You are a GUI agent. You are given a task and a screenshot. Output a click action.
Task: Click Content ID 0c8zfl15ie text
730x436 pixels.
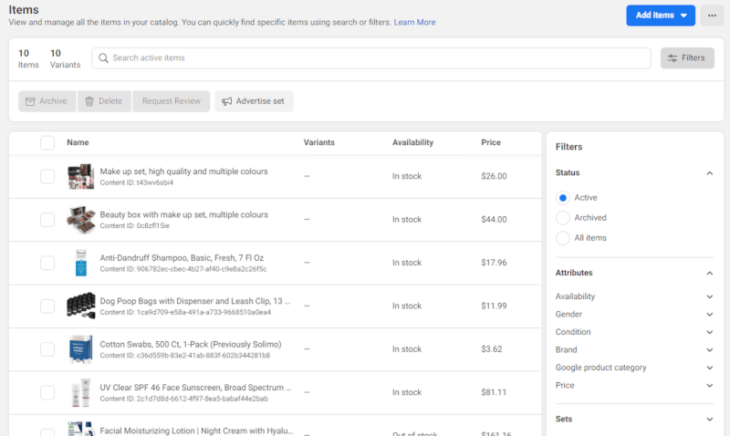click(134, 226)
